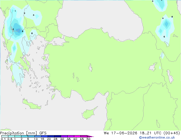
Task: Click the '17-06-2026' date text
Action: click(x=124, y=133)
